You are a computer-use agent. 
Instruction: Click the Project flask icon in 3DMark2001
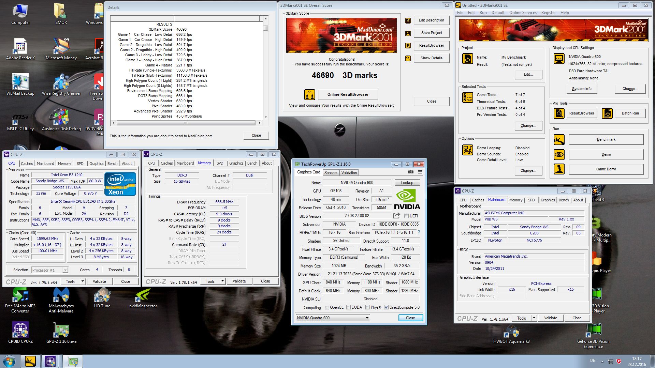pos(467,59)
